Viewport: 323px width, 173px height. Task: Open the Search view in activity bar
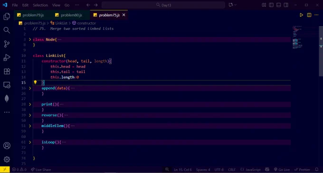7,30
